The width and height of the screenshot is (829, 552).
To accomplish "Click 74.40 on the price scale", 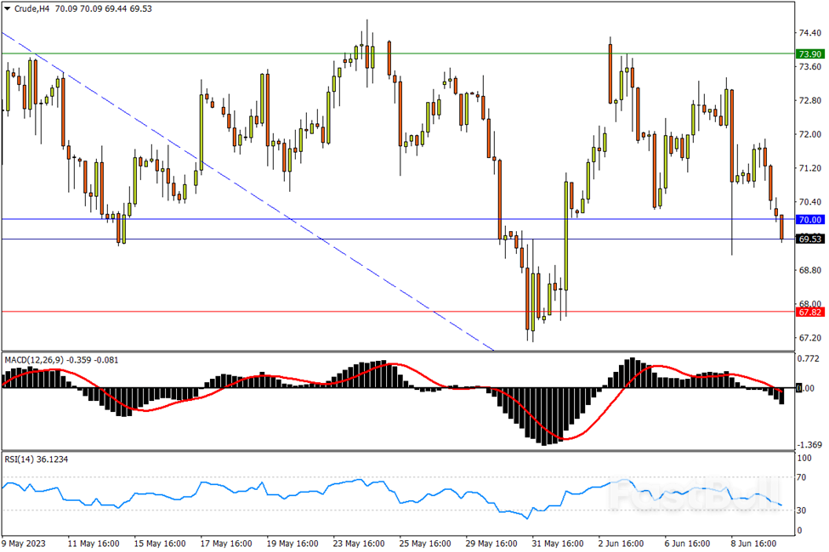I will click(809, 33).
